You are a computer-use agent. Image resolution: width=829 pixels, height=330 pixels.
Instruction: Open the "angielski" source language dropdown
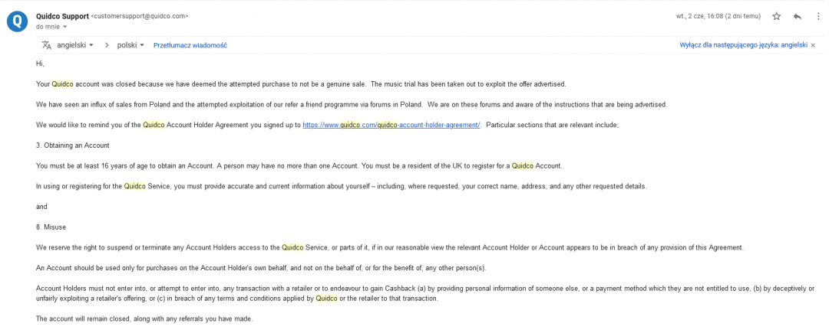(x=75, y=45)
